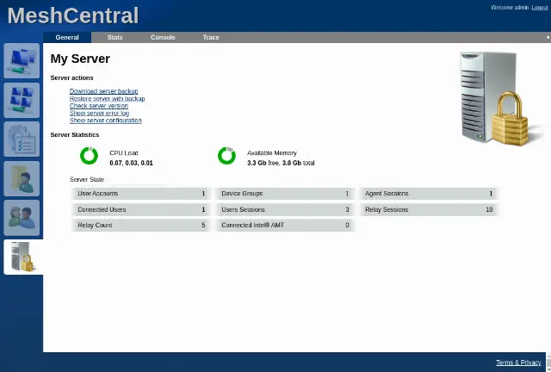The height and width of the screenshot is (372, 551).
Task: Click the User Accounts row
Action: click(141, 194)
